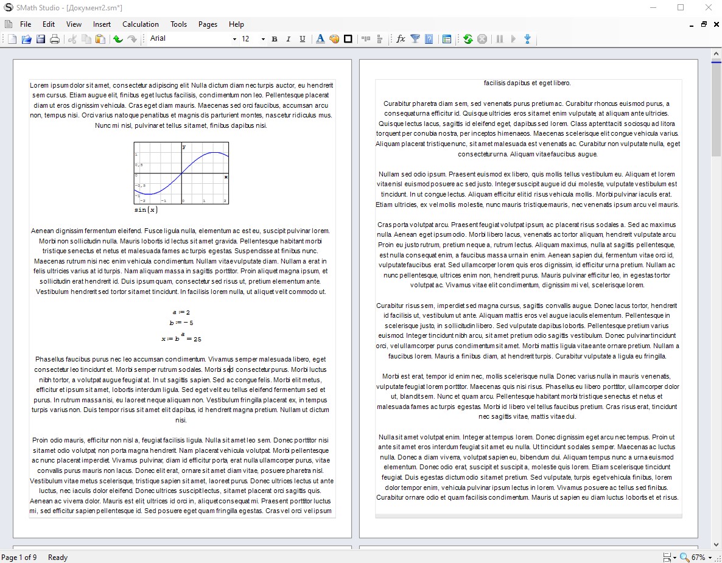Open the Insert menu
The height and width of the screenshot is (563, 722).
[102, 24]
